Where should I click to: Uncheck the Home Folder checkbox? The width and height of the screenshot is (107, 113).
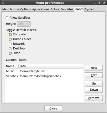tap(10, 39)
